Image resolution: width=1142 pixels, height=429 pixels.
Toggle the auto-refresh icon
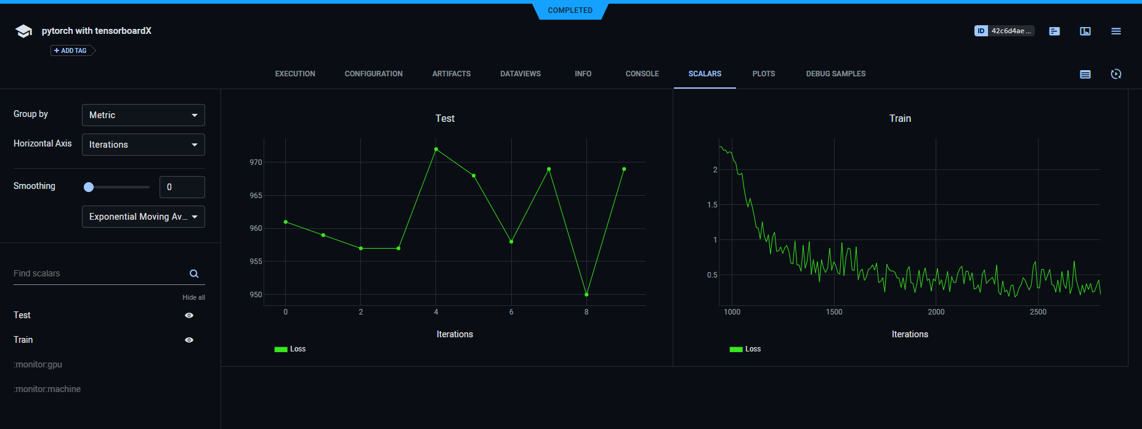1116,74
